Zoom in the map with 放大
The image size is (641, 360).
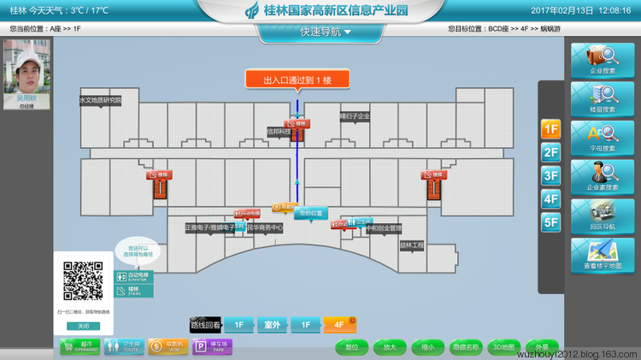tap(389, 347)
